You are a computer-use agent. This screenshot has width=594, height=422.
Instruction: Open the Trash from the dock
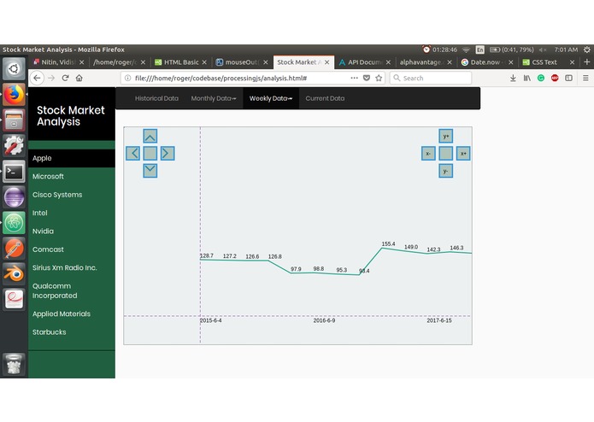pos(14,364)
